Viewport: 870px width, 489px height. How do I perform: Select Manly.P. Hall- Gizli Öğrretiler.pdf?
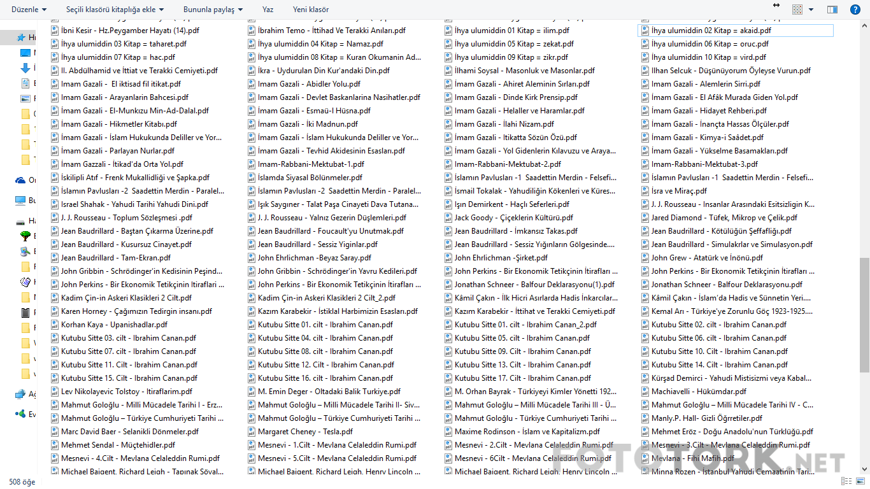[x=701, y=418]
